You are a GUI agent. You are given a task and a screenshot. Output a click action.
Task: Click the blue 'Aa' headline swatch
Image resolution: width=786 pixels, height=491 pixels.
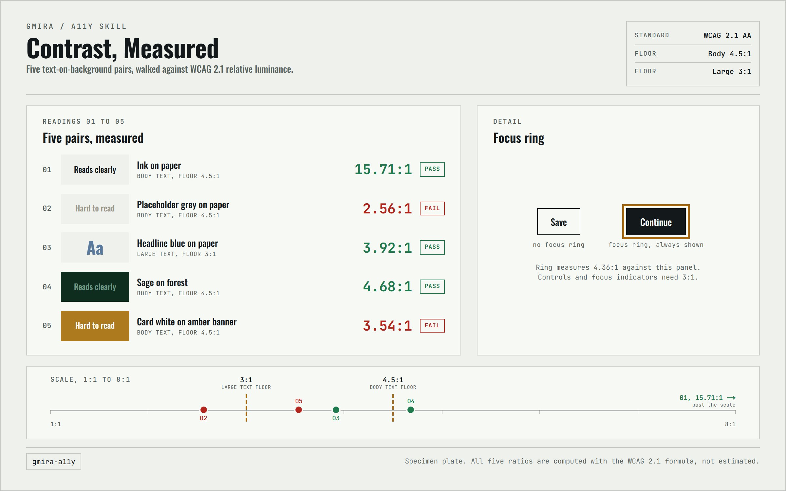[x=95, y=247]
